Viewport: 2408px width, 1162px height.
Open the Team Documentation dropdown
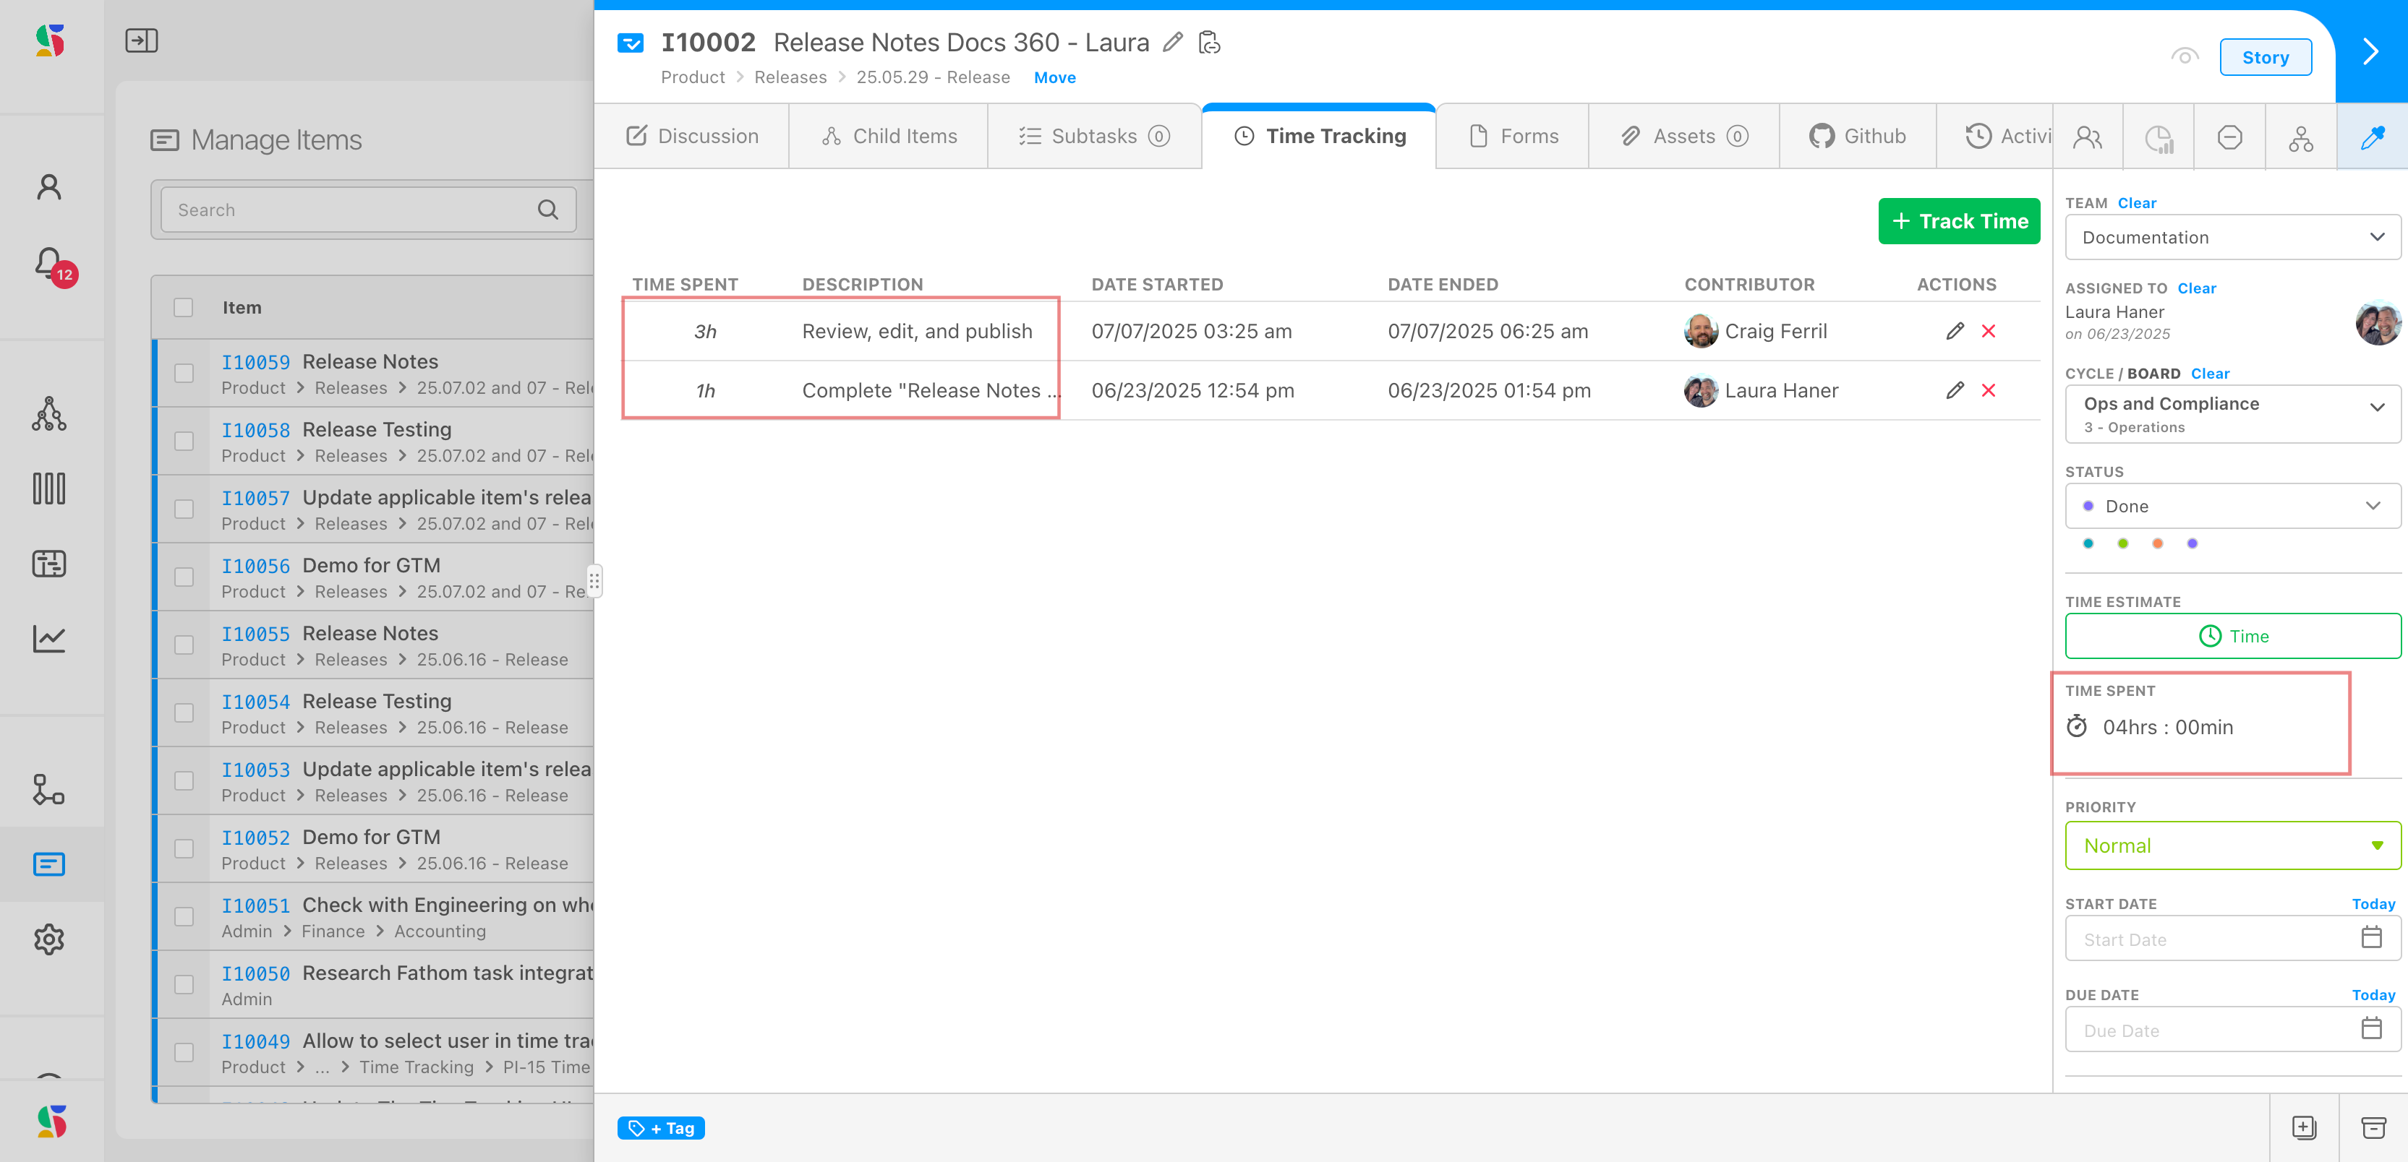[x=2232, y=237]
